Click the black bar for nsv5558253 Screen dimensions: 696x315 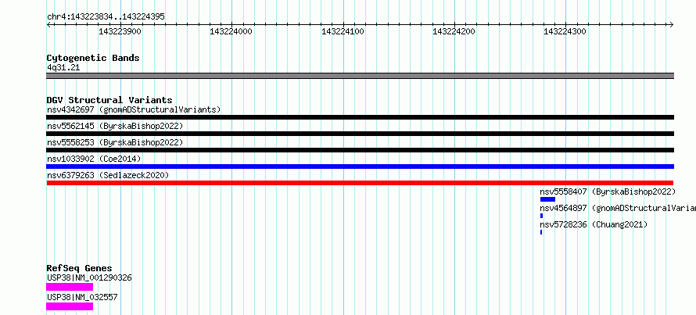point(360,150)
